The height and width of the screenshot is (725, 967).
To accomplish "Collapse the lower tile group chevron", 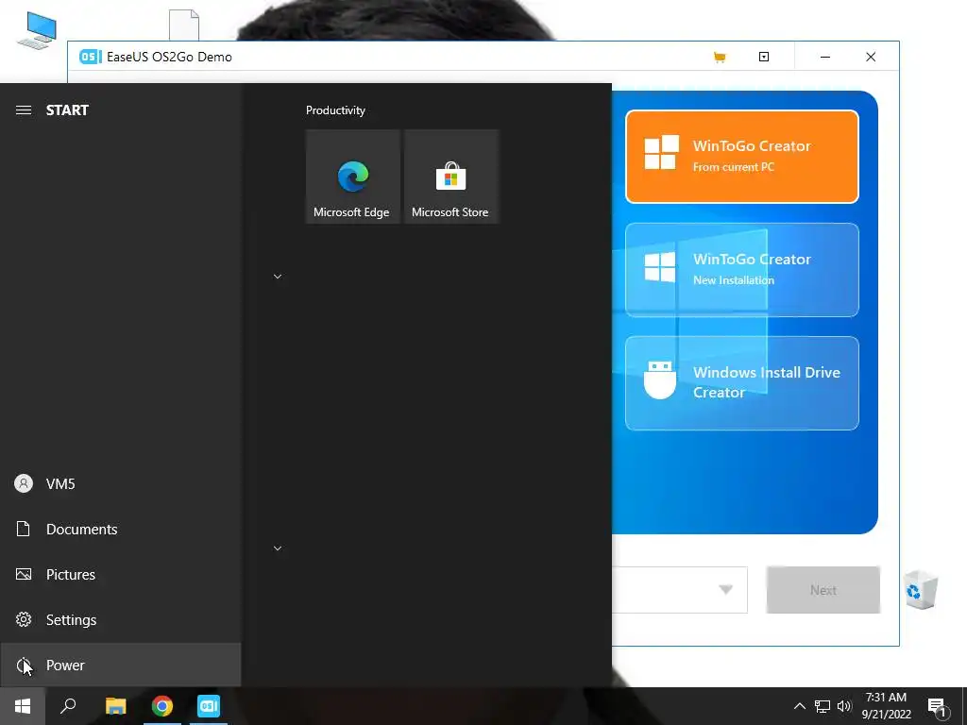I will [278, 548].
